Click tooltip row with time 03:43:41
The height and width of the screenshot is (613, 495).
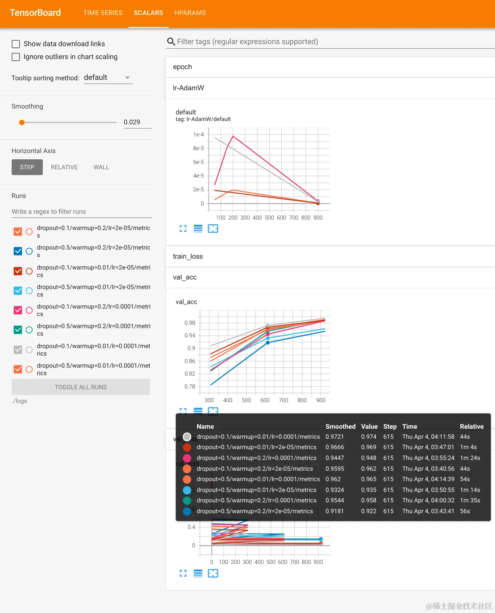click(333, 511)
